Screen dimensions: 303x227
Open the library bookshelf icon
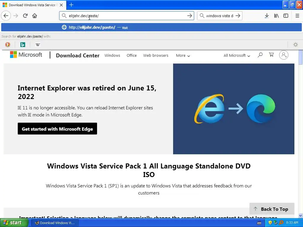click(276, 16)
